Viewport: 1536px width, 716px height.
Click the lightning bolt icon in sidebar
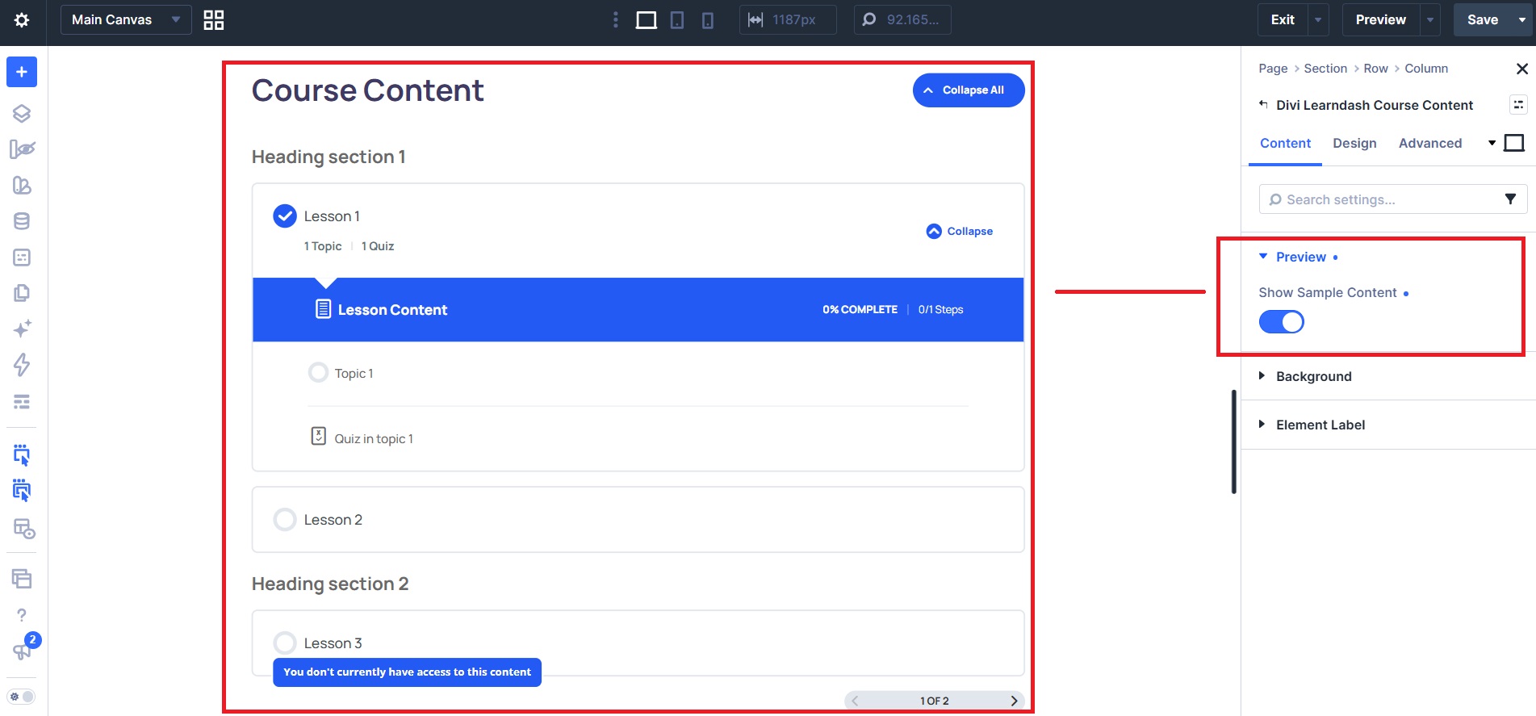[22, 365]
